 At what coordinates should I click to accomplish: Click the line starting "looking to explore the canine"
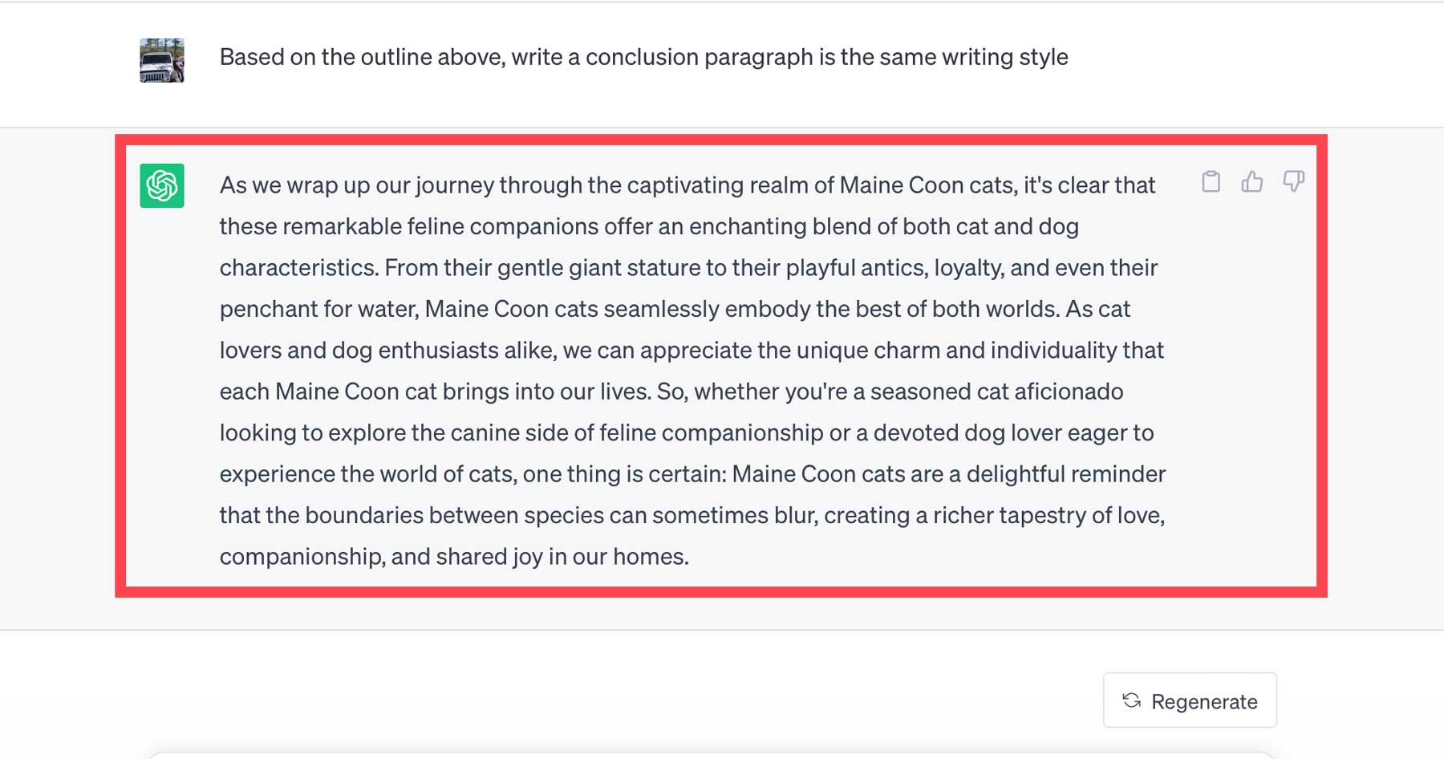click(686, 432)
